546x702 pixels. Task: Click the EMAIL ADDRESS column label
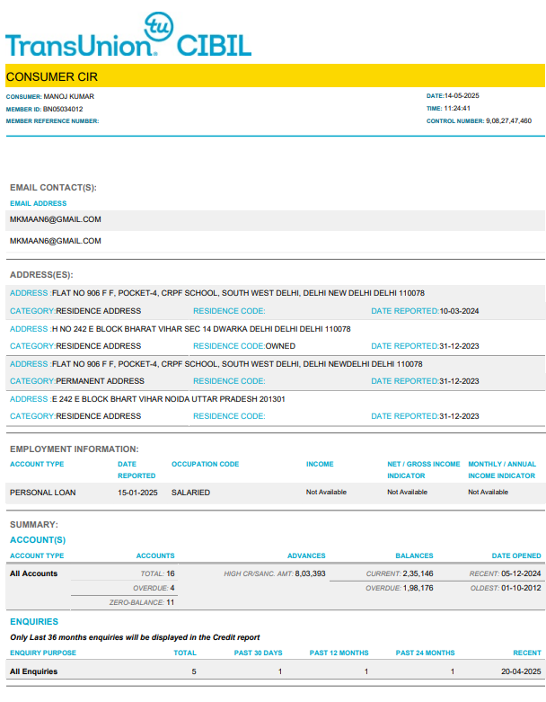pos(39,203)
